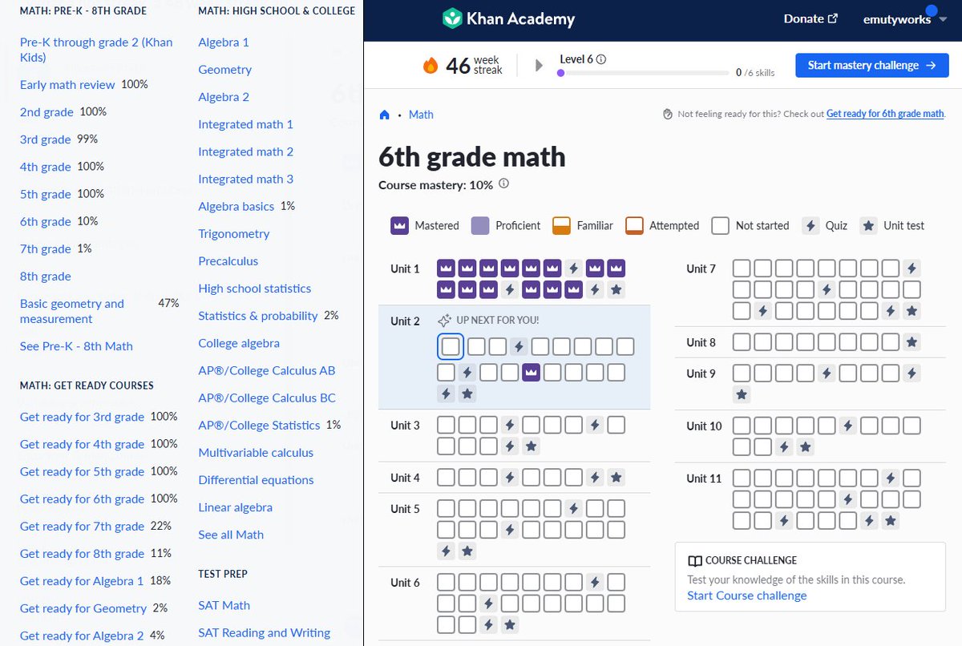The width and height of the screenshot is (962, 646).
Task: Click icon beside Not feeling ready text
Action: coord(668,114)
